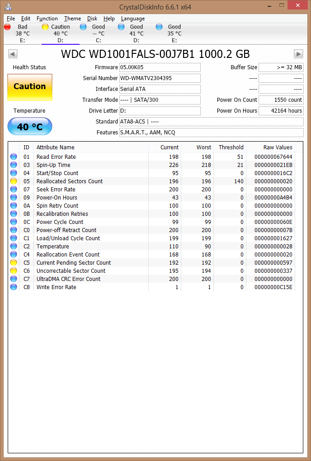
Task: Click yellow orb for Current Pending Sector Count
Action: coord(14,262)
